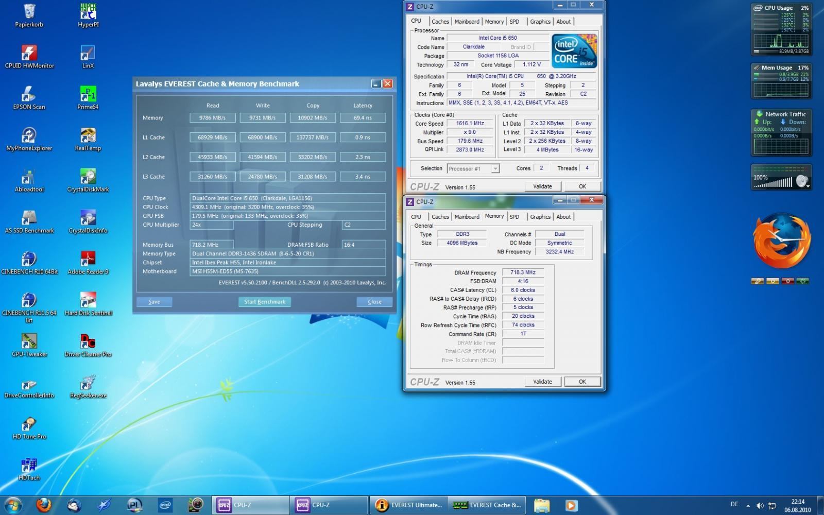This screenshot has height=515, width=824.
Task: Open AS SSD Benchmark desktop icon
Action: click(x=29, y=221)
